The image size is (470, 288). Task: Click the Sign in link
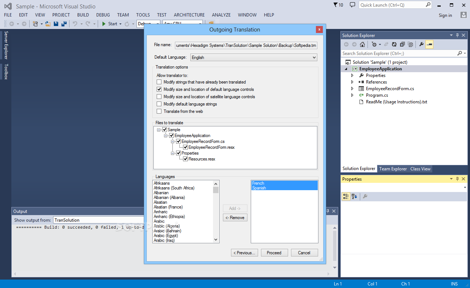pyautogui.click(x=445, y=15)
